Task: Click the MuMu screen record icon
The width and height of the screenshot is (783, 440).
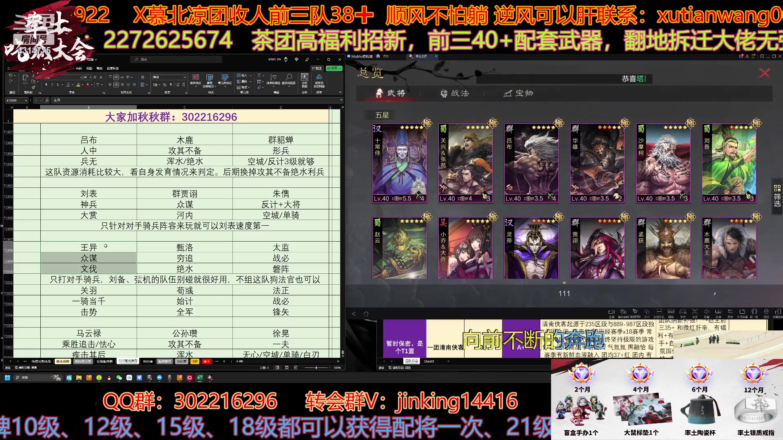Action: tap(611, 313)
